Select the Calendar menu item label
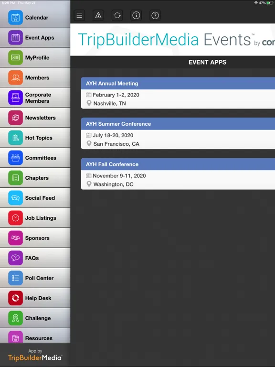Viewport: 275px width, 367px height. click(37, 18)
